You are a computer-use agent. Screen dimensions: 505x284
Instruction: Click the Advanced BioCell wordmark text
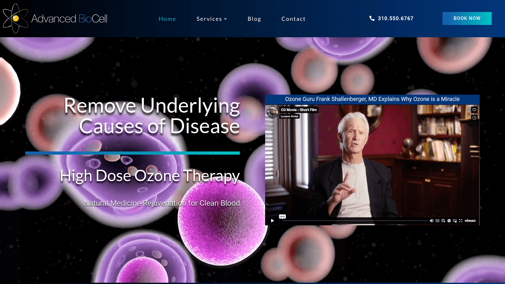coord(69,19)
